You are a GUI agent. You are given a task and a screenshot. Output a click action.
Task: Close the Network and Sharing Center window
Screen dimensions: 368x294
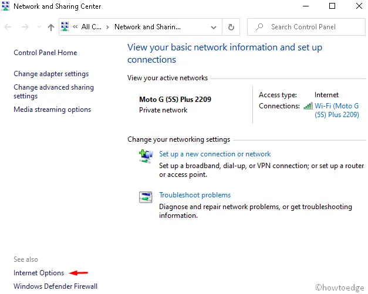point(359,6)
